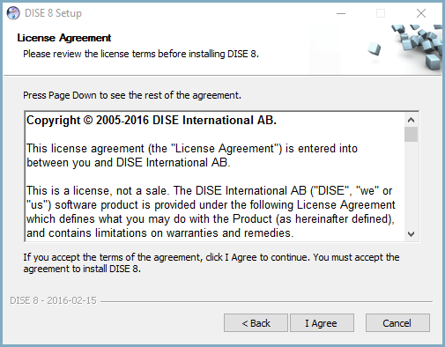Click the disabled maximize button in title bar
Viewport: 445px width, 347px height.
click(x=381, y=13)
